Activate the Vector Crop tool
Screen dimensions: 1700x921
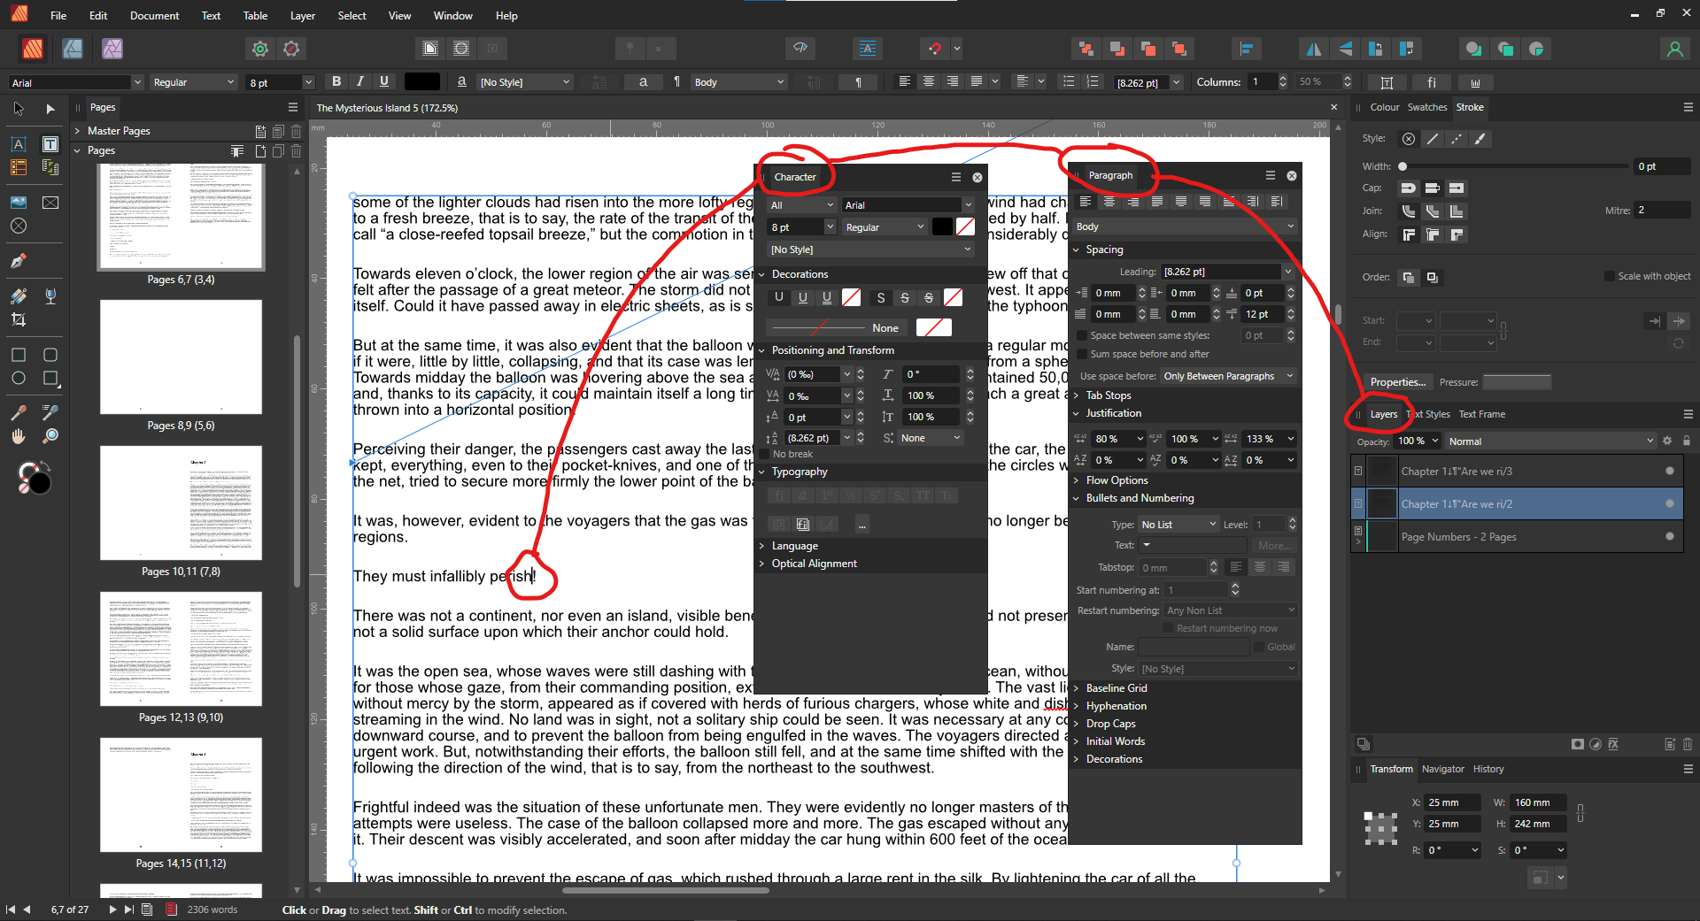[19, 319]
